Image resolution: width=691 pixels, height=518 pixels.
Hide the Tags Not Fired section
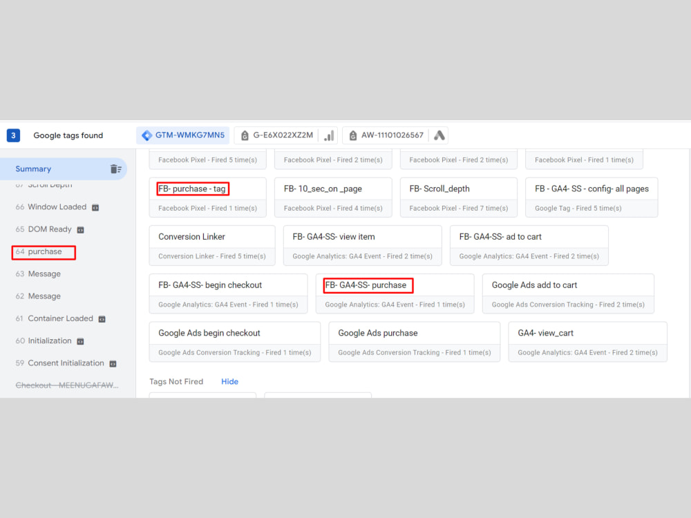pos(229,381)
